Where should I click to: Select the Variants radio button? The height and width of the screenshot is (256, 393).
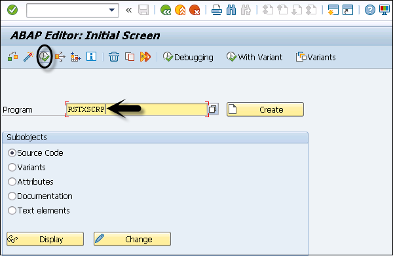click(12, 168)
